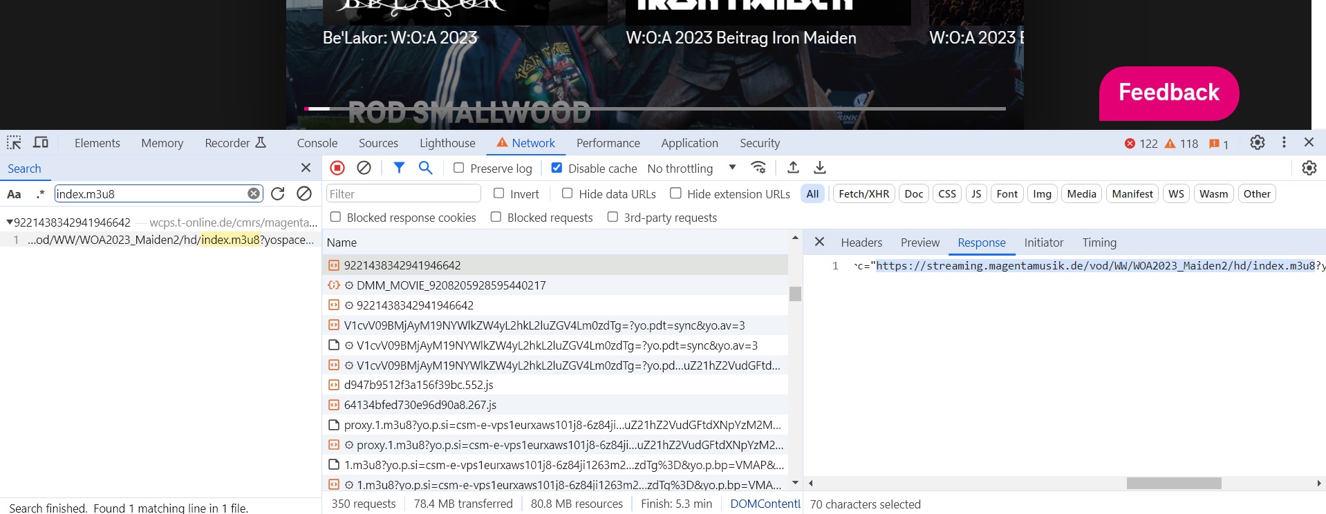Filter requests by Fetch/XHR
The width and height of the screenshot is (1326, 514).
coord(864,194)
